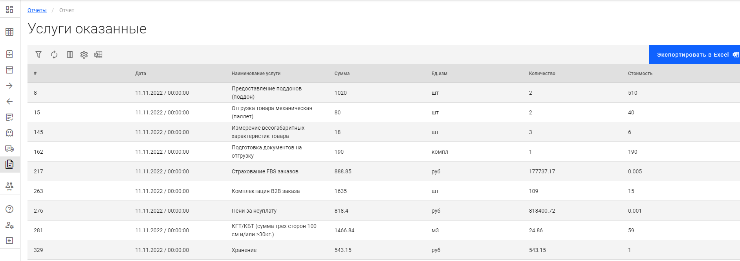This screenshot has height=261, width=740.
Task: Click the right arrow icon in the sidebar
Action: 9,86
